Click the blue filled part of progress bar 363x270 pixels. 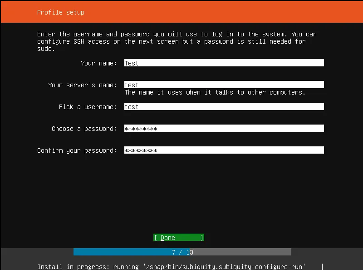(118, 252)
